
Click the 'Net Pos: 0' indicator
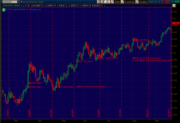click(x=155, y=2)
